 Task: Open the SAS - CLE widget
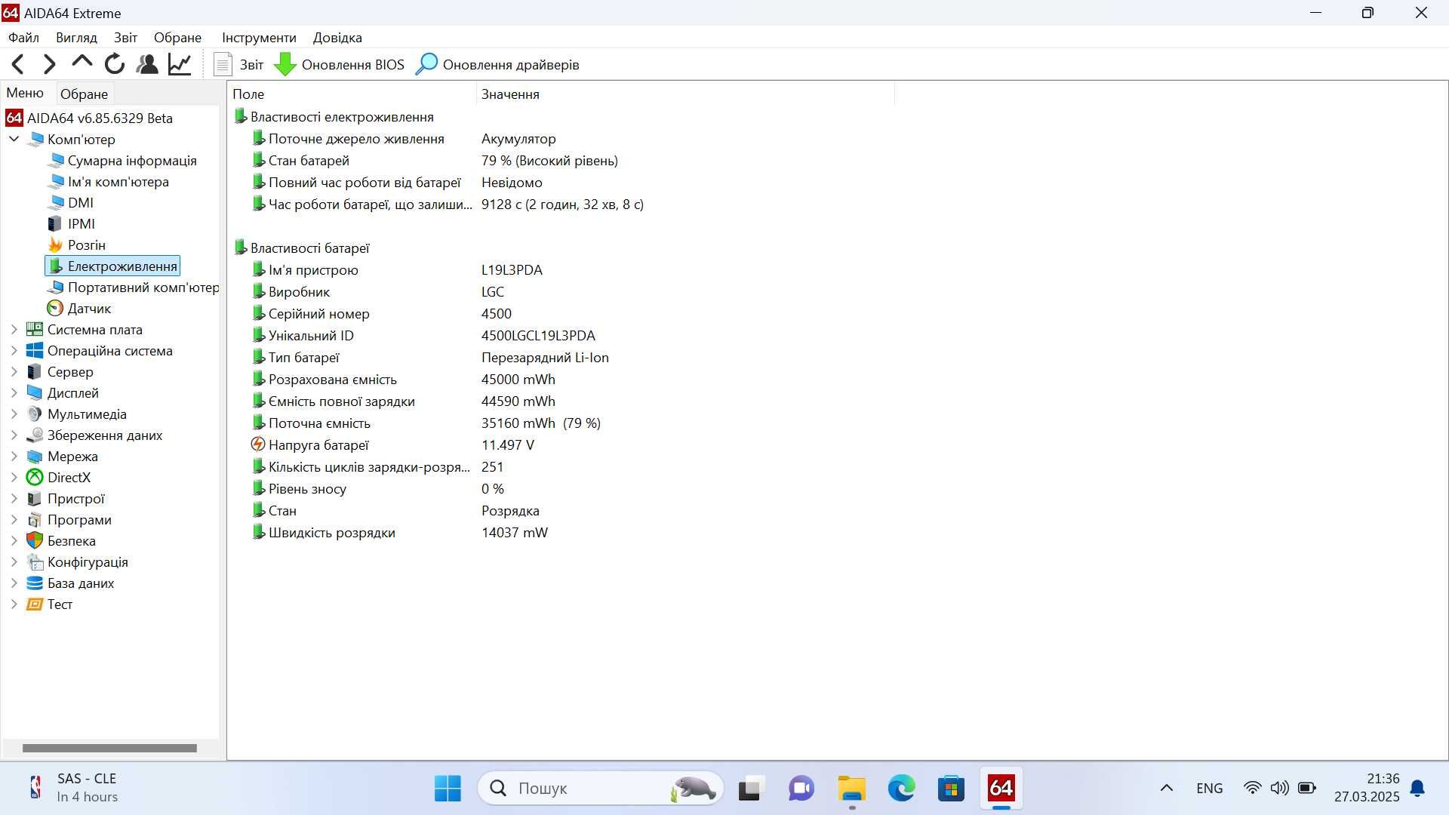click(72, 787)
